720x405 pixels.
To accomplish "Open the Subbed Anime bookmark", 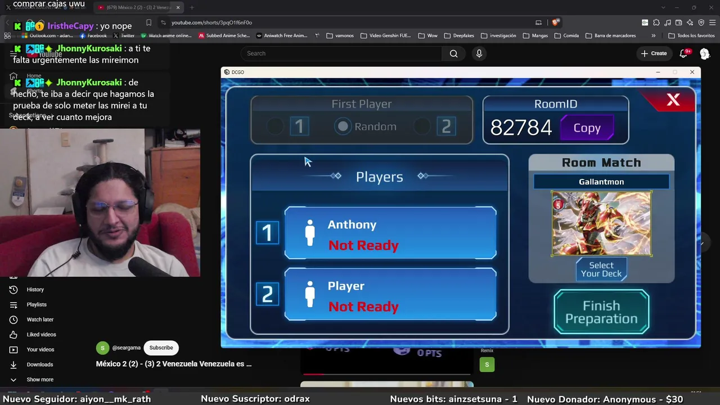I will (224, 35).
